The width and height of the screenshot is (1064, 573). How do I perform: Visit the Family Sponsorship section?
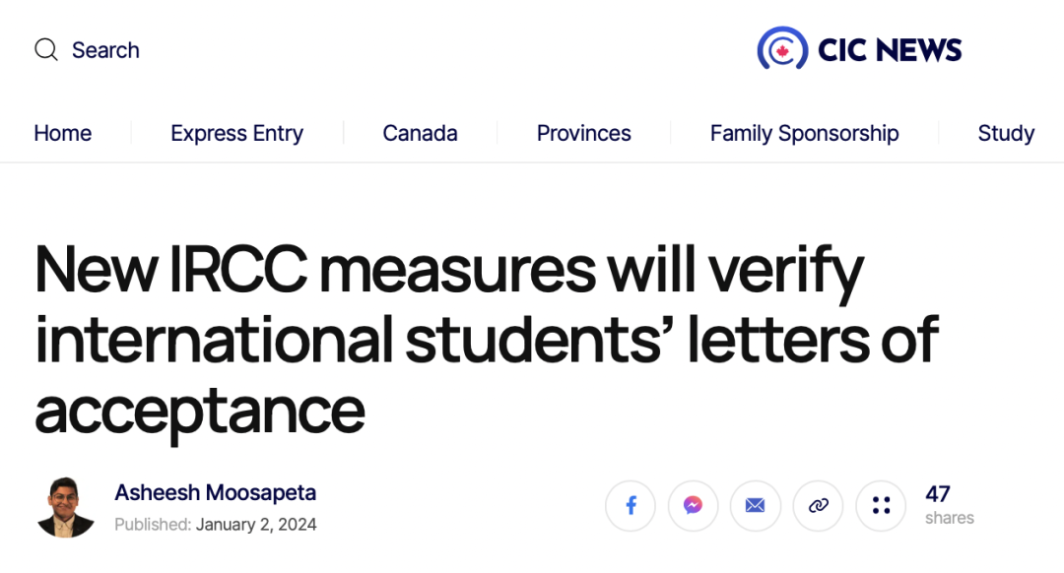click(x=804, y=133)
